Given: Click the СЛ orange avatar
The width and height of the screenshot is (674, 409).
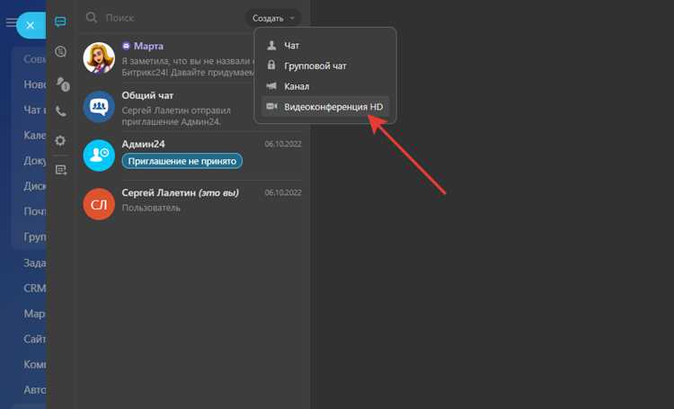Looking at the screenshot, I should tap(99, 204).
